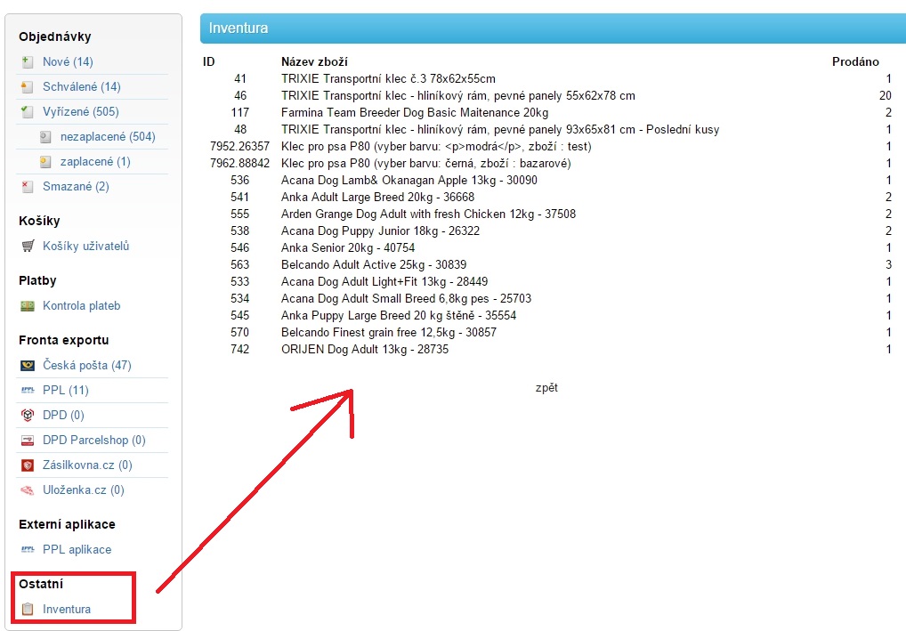906x631 pixels.
Task: Open nezaplacené (504) orders list
Action: (x=108, y=136)
